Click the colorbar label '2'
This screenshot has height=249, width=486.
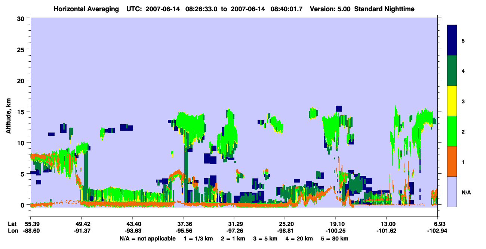[x=463, y=131]
